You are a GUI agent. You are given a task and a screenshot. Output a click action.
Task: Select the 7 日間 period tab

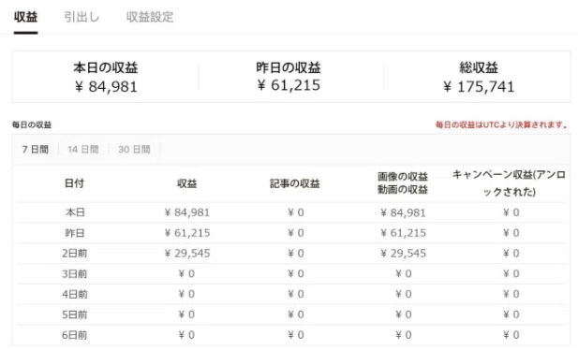(x=36, y=149)
